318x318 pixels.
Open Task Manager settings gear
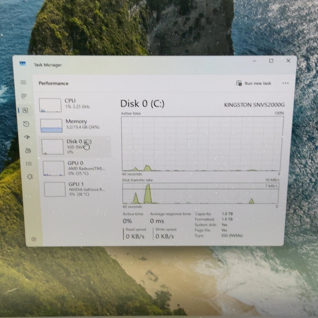click(x=34, y=239)
